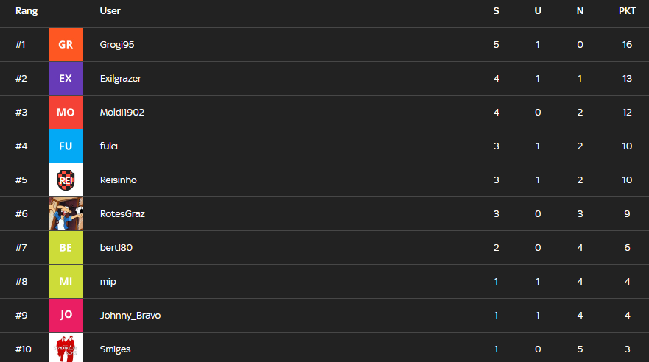Select the lime BE avatar for bertl80

pyautogui.click(x=66, y=248)
